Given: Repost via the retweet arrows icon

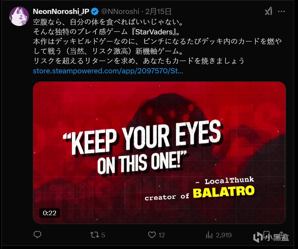Looking at the screenshot, I should tap(95, 235).
